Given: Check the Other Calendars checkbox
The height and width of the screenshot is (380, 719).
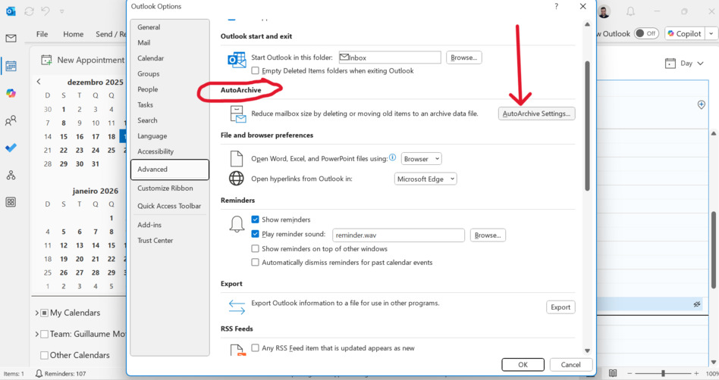Looking at the screenshot, I should click(x=45, y=355).
